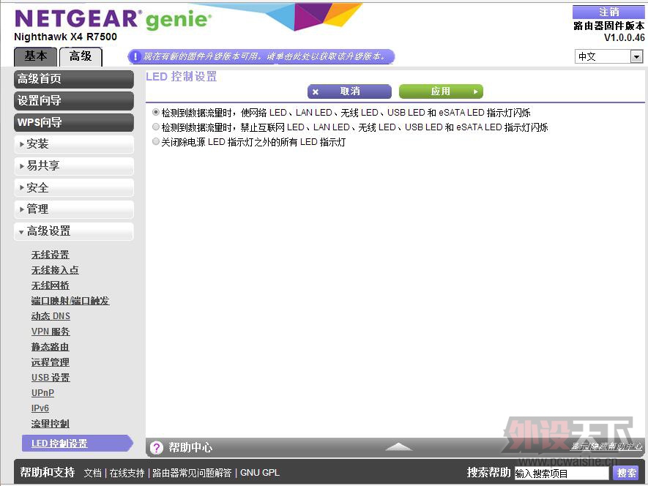
Task: Open the 无线设置 link
Action: click(x=51, y=255)
